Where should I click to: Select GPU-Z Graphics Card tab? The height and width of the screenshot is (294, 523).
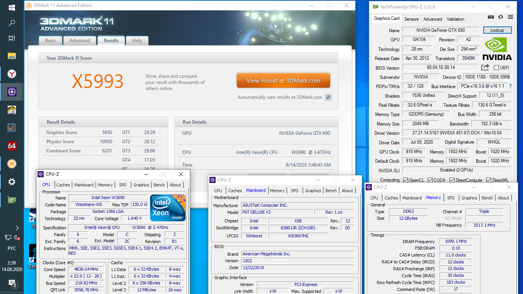point(387,18)
